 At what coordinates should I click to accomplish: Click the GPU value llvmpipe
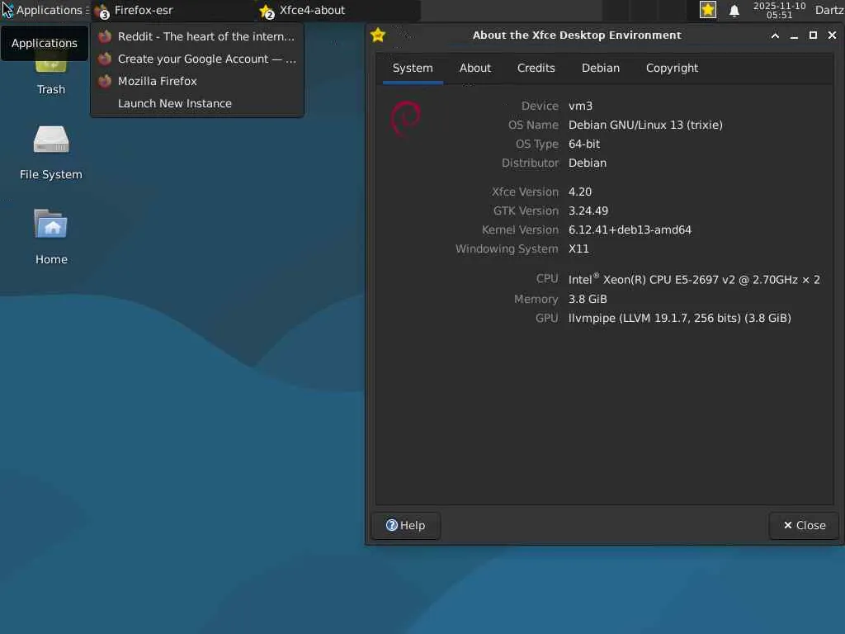pyautogui.click(x=680, y=318)
